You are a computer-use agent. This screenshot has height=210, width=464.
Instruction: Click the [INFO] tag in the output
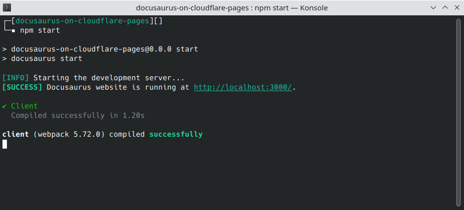pos(16,78)
